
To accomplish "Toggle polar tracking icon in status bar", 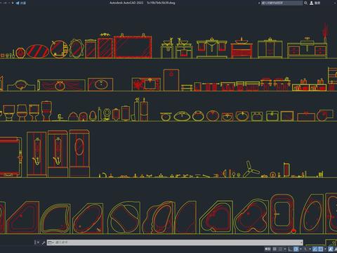I will 296,249.
